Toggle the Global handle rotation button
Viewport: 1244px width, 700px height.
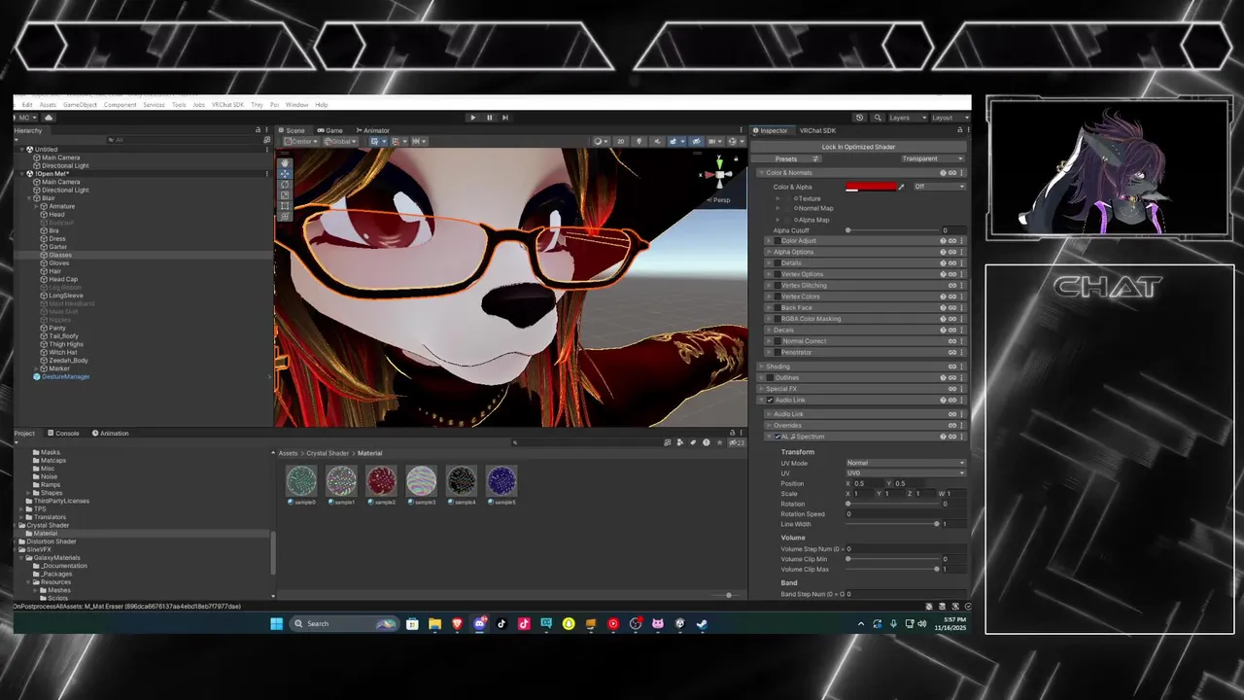point(340,142)
